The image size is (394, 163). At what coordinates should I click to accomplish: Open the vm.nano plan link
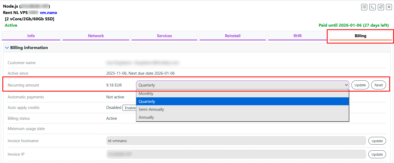48,13
